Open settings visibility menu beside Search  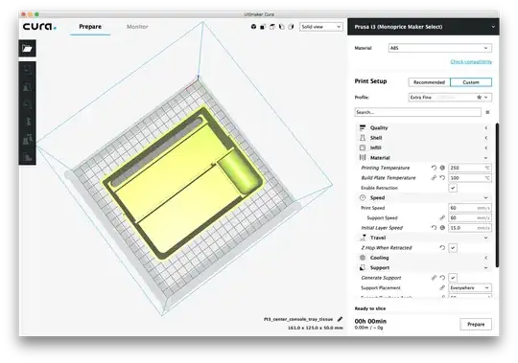[487, 112]
